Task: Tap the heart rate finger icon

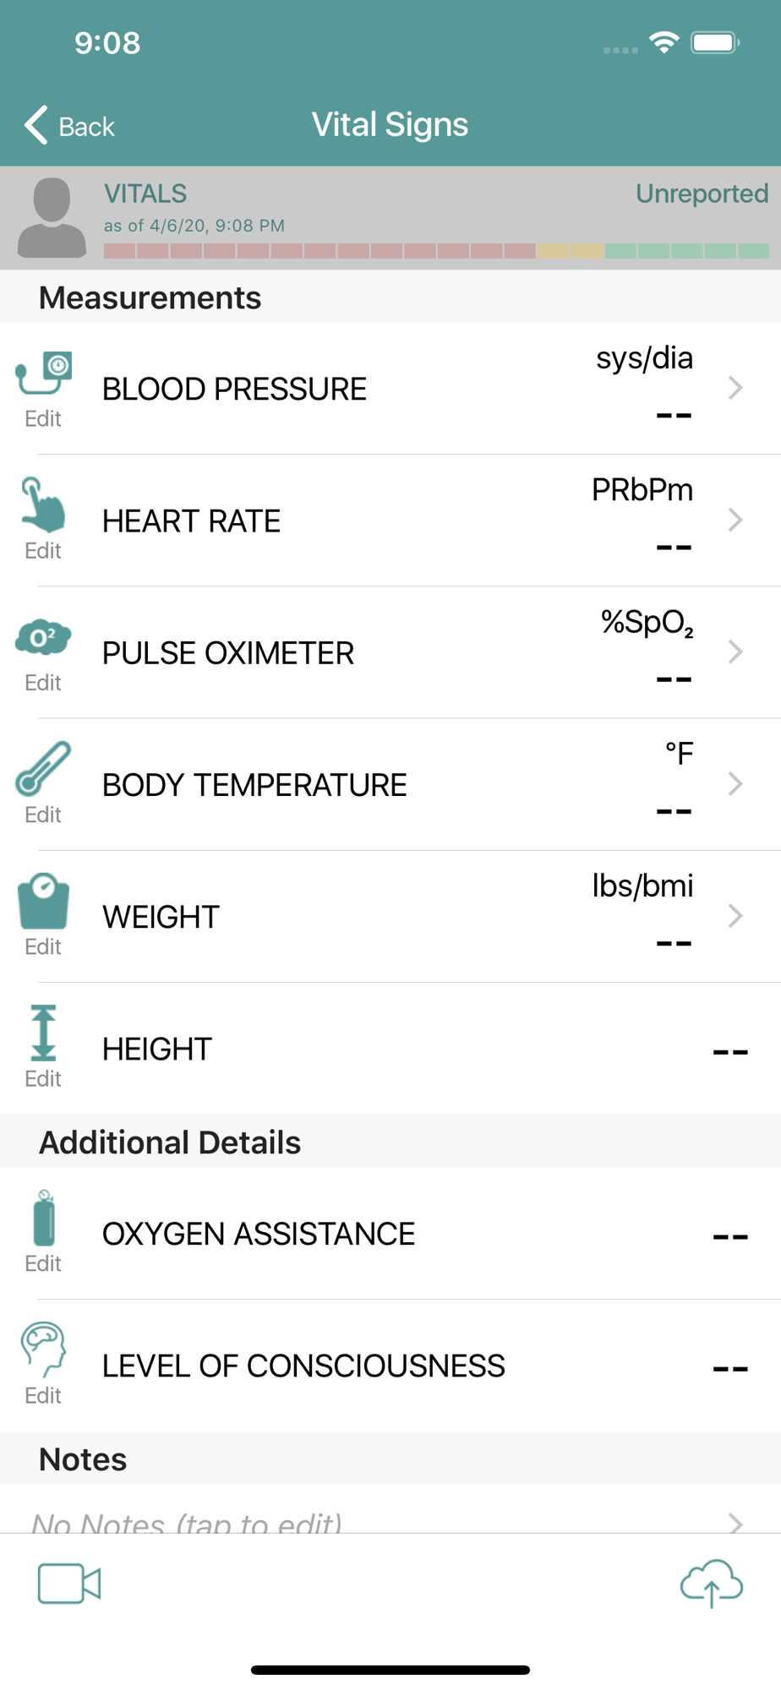Action: click(44, 503)
